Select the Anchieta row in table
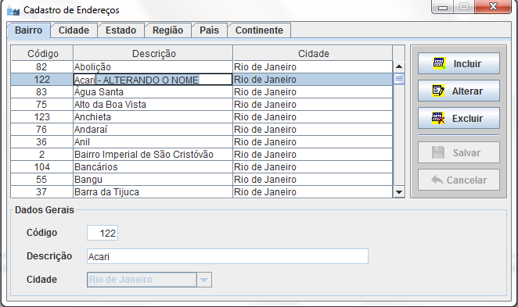 [202, 116]
